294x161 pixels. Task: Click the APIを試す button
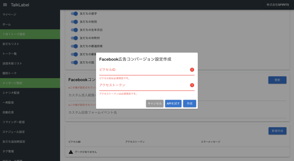173,104
